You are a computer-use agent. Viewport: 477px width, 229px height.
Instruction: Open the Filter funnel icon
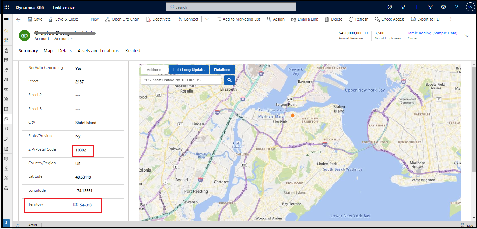point(430,7)
